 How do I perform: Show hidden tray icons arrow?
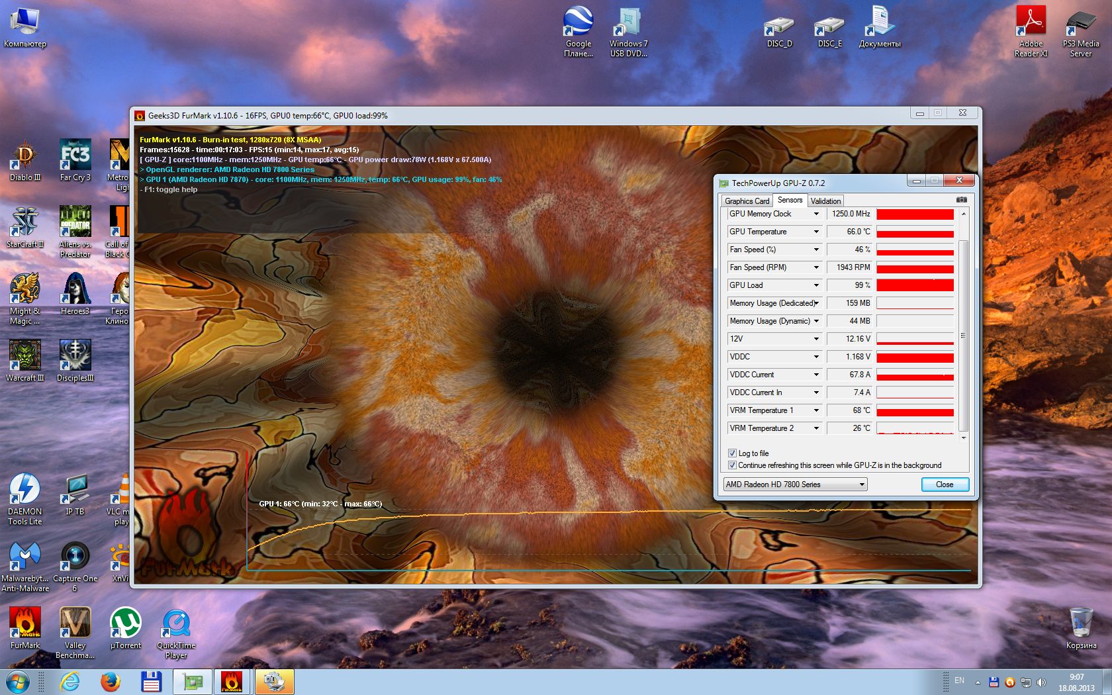click(x=978, y=682)
